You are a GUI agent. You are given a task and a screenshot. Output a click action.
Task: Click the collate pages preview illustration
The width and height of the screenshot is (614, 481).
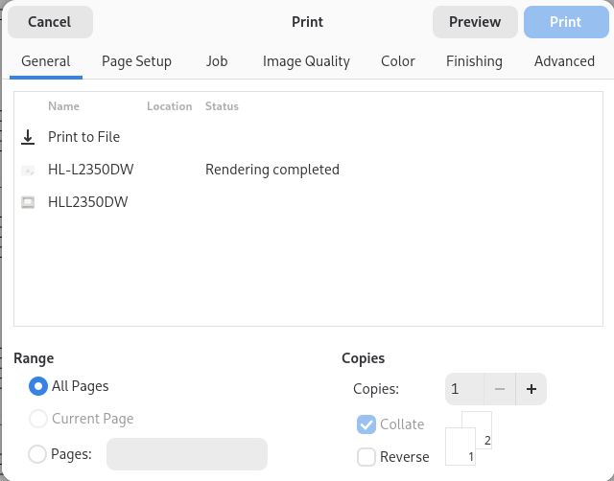(x=469, y=439)
